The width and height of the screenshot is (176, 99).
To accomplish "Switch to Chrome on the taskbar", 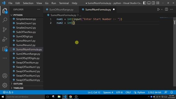I will (70, 97).
